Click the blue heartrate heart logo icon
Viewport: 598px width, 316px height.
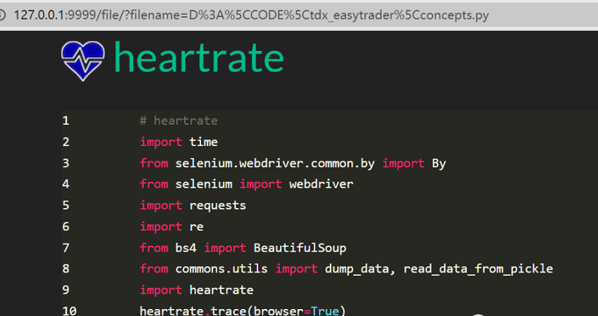click(x=83, y=61)
